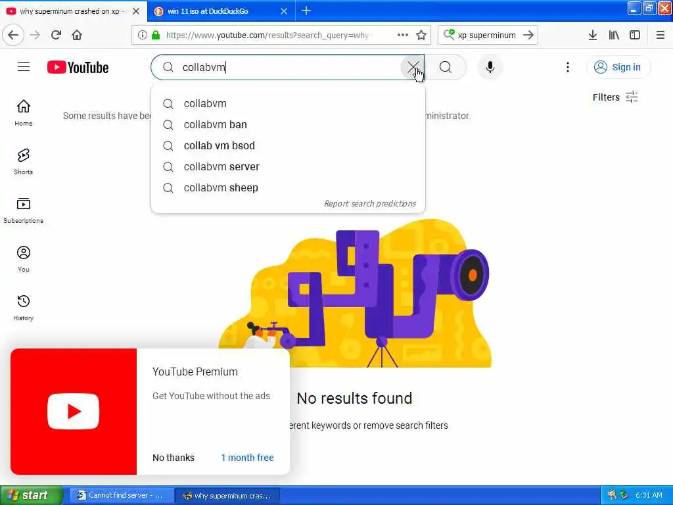The image size is (673, 505).
Task: Click the YouTube search magnifier button
Action: (x=446, y=67)
